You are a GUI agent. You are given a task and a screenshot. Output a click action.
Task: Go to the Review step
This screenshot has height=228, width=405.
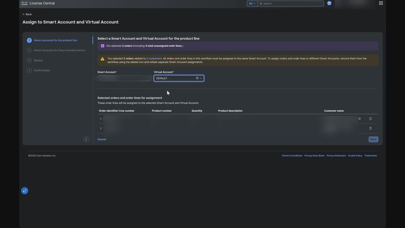pyautogui.click(x=38, y=60)
